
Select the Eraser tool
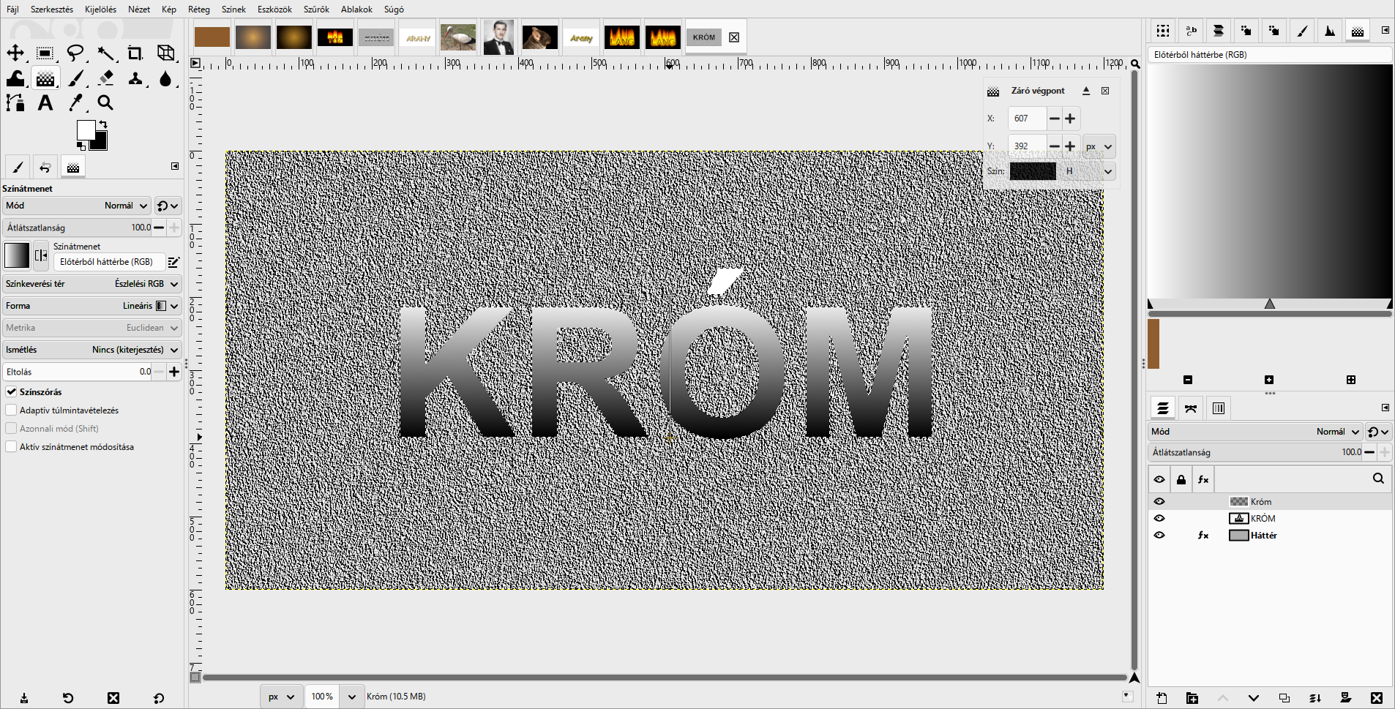105,78
